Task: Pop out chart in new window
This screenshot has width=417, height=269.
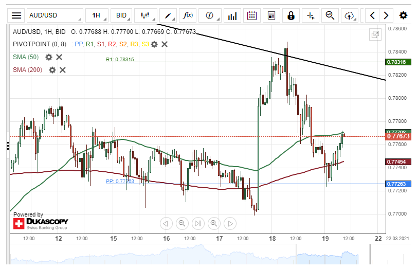Action: tap(375, 34)
